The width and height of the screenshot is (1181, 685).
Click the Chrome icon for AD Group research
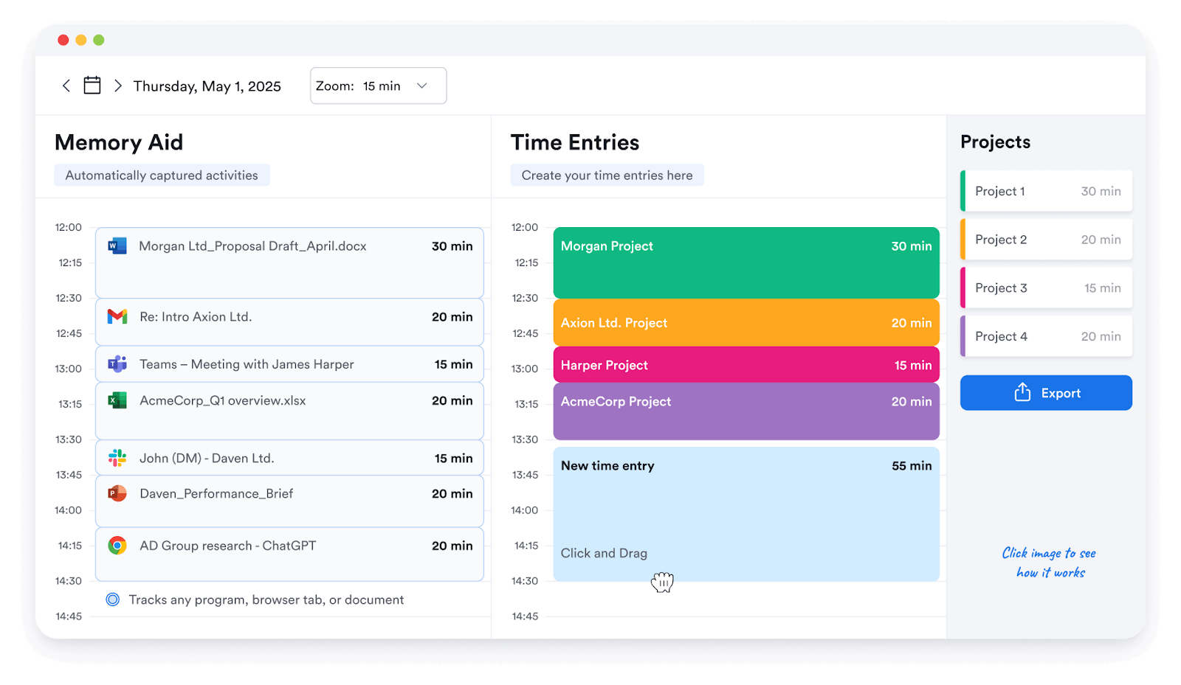click(117, 546)
